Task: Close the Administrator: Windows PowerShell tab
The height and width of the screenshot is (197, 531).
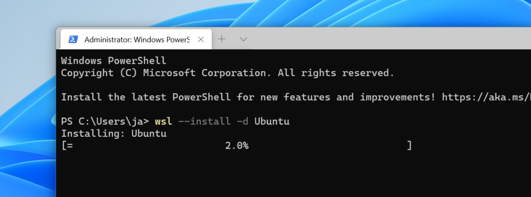Action: [x=201, y=39]
